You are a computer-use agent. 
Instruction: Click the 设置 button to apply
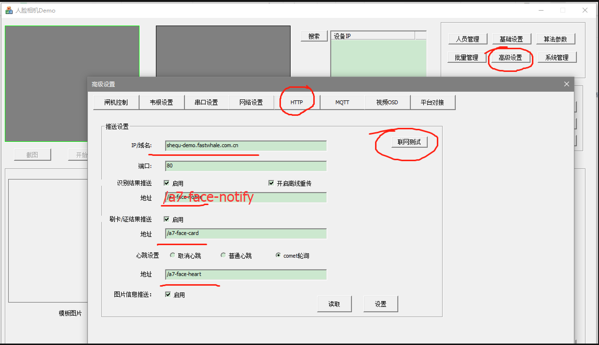tap(380, 304)
